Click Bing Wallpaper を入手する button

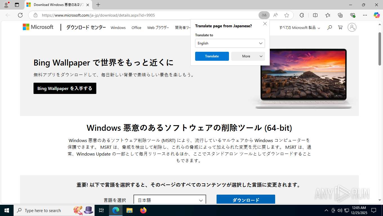[65, 88]
